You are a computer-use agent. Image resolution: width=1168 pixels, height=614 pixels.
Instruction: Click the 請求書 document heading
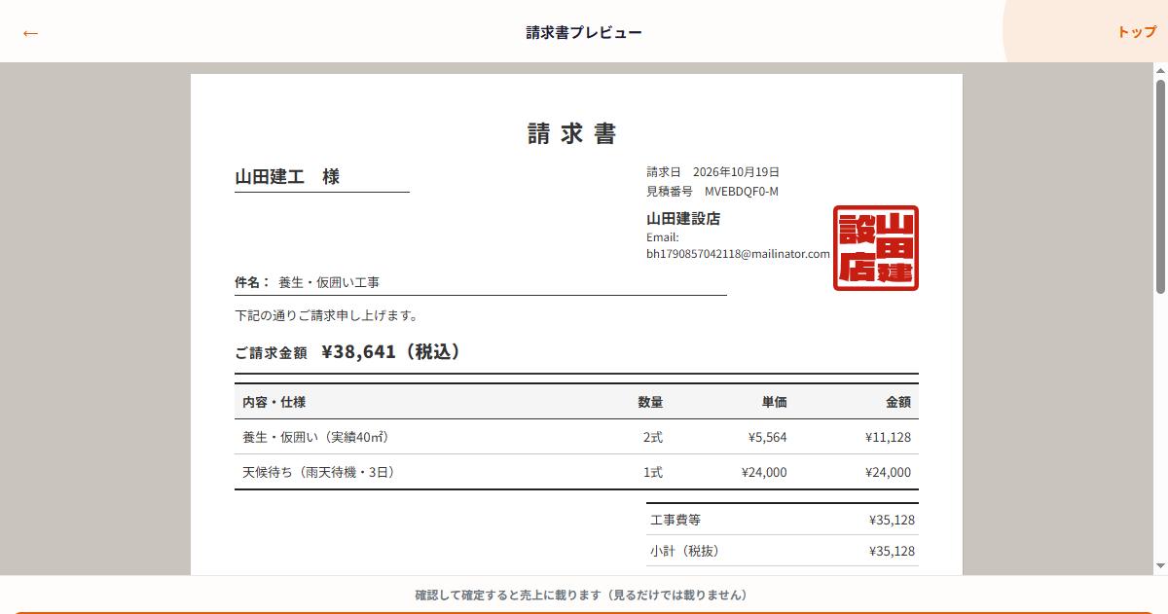click(572, 133)
